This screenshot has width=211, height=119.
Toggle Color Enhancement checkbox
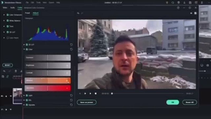point(8,15)
